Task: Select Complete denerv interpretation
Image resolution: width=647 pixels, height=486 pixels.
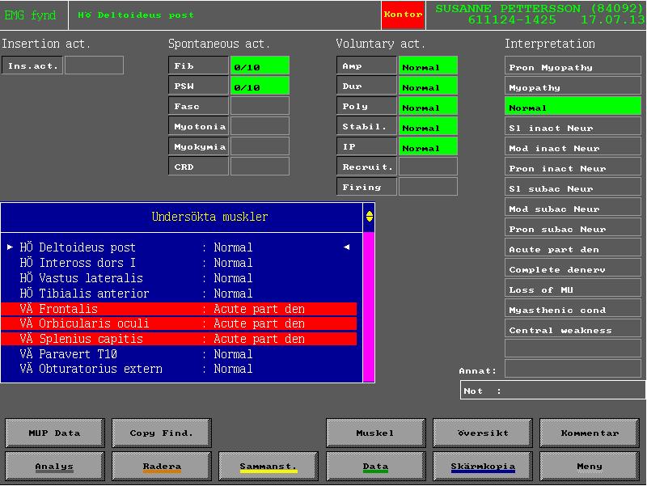Action: (573, 268)
